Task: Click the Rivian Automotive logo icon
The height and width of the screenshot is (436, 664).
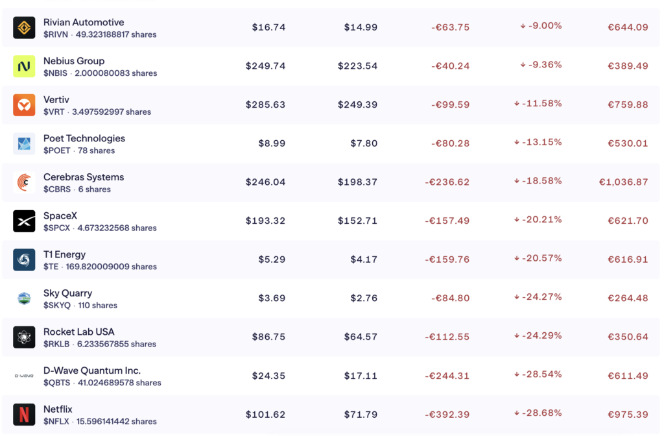Action: (24, 27)
